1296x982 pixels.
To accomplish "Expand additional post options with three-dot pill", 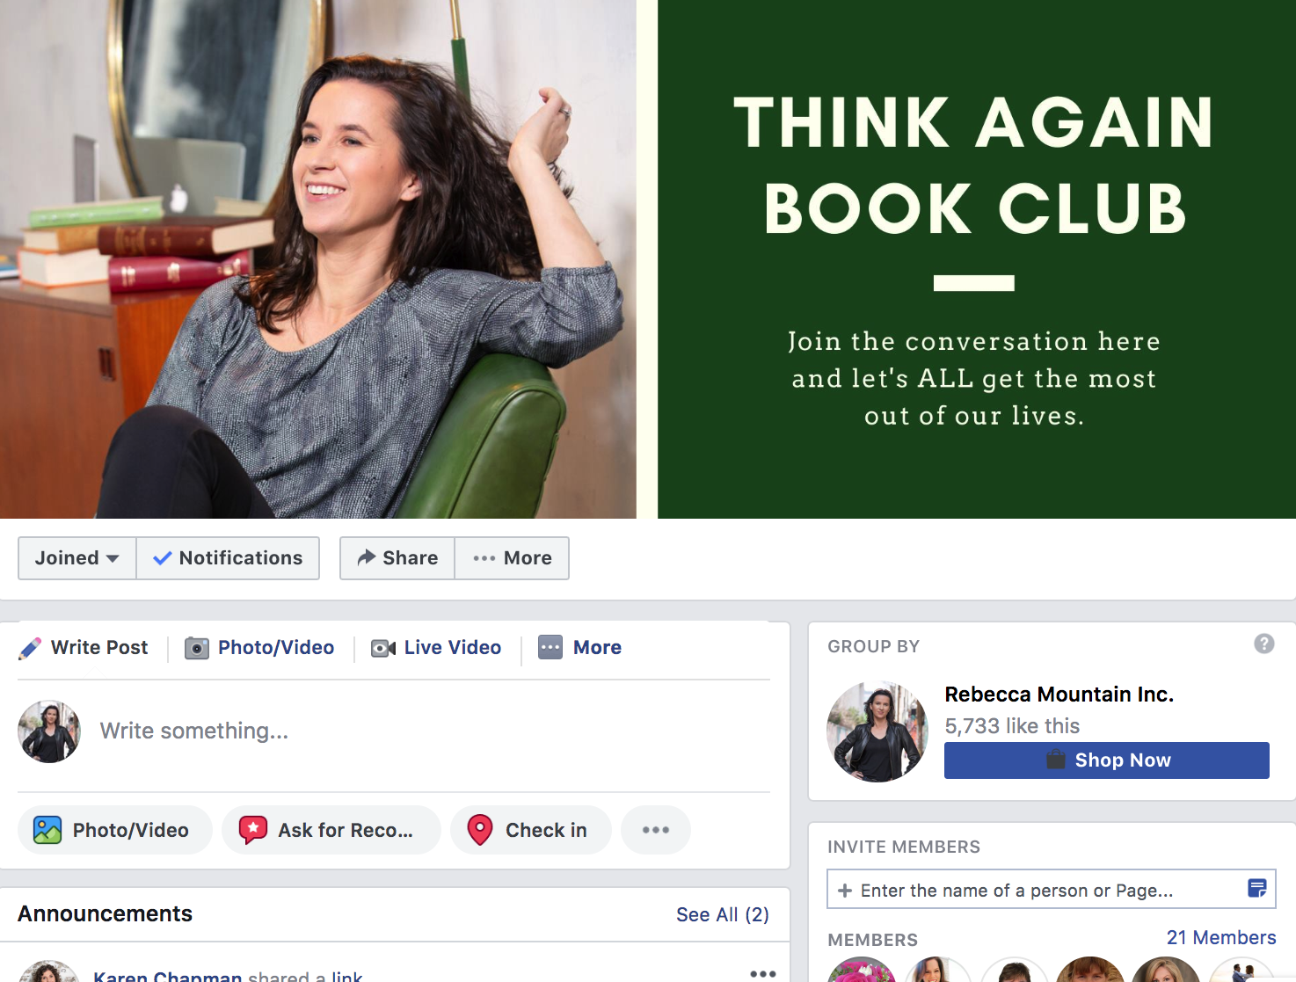I will pos(656,830).
